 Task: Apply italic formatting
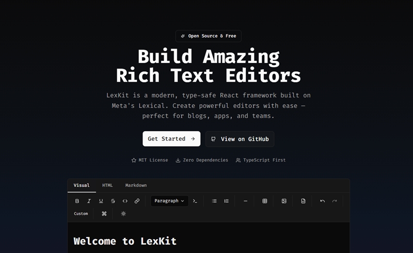point(89,201)
